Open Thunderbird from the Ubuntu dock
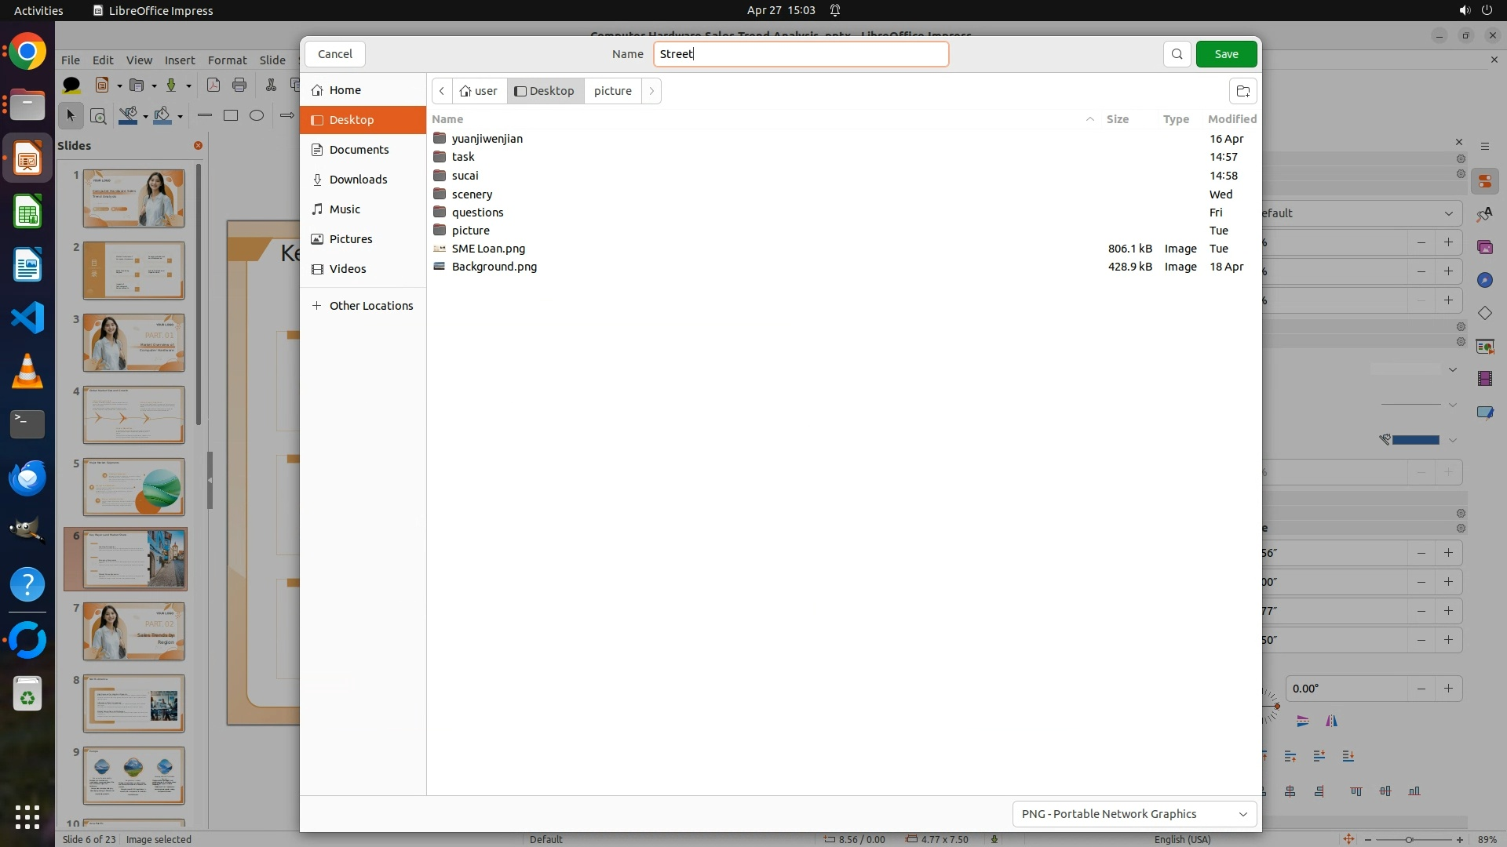 (27, 478)
